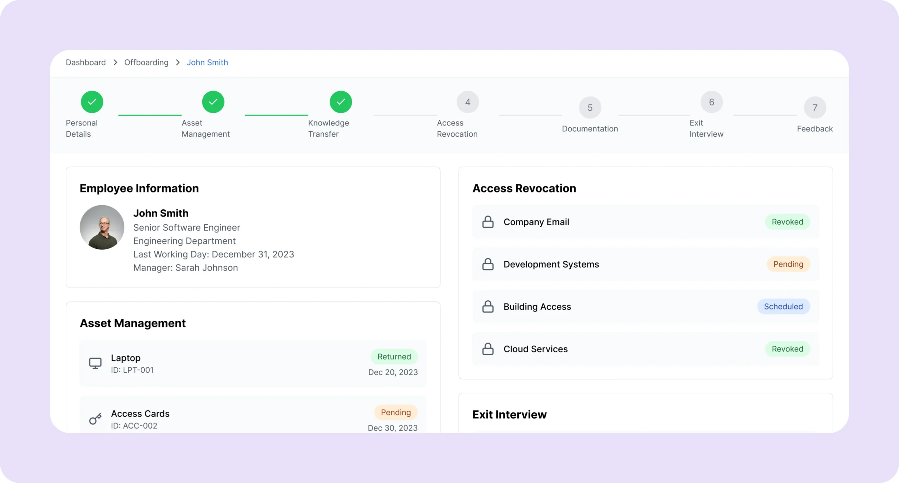Navigate to Dashboard breadcrumb link
899x483 pixels.
pyautogui.click(x=86, y=63)
